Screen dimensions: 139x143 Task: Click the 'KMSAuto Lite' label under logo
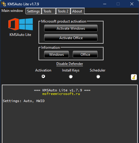(20, 35)
